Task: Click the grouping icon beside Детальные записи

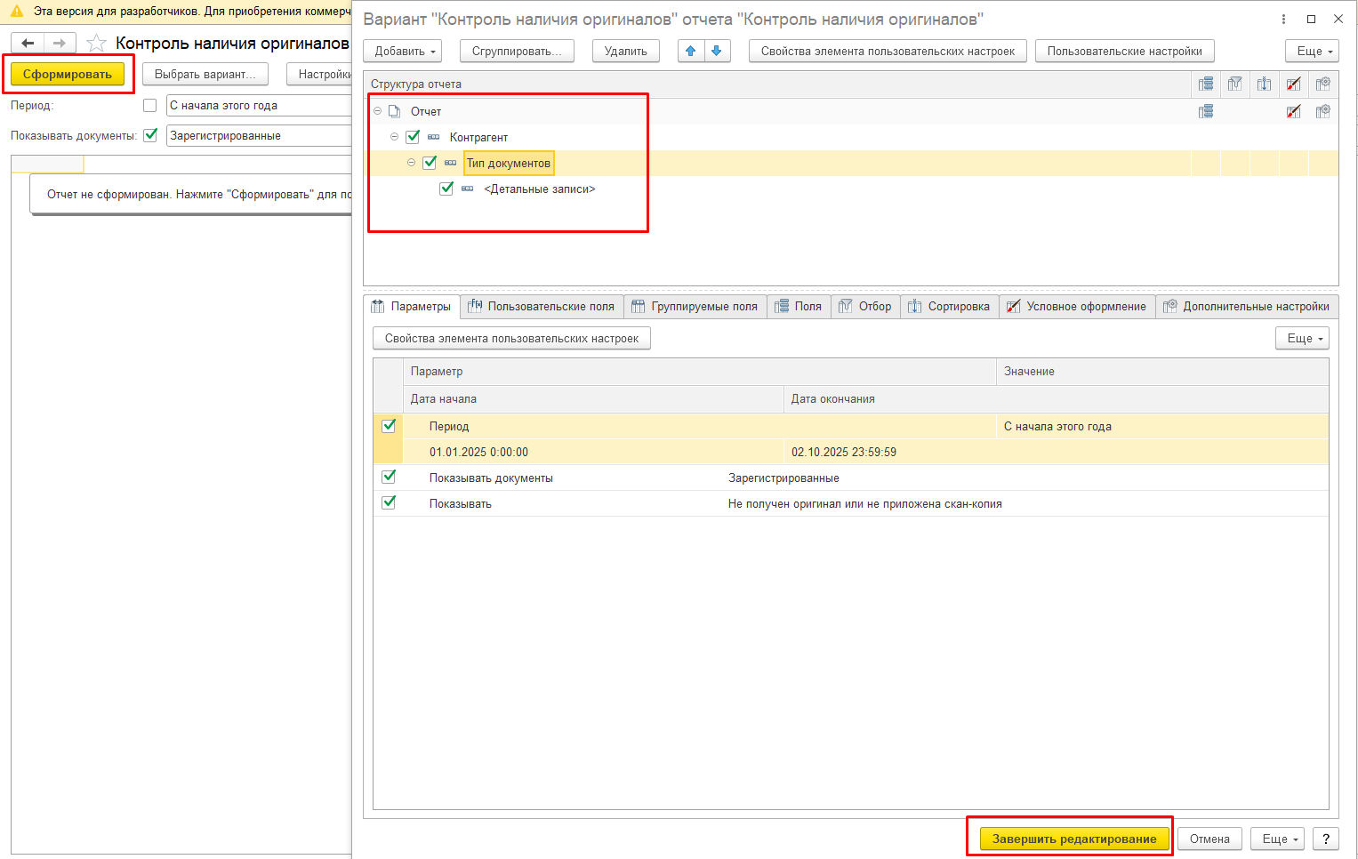Action: click(x=468, y=189)
